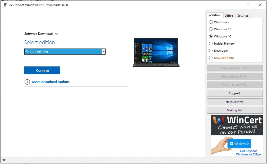Viewport: 267px width, 164px height.
Task: Click the OK status bar text
Action: click(x=4, y=160)
